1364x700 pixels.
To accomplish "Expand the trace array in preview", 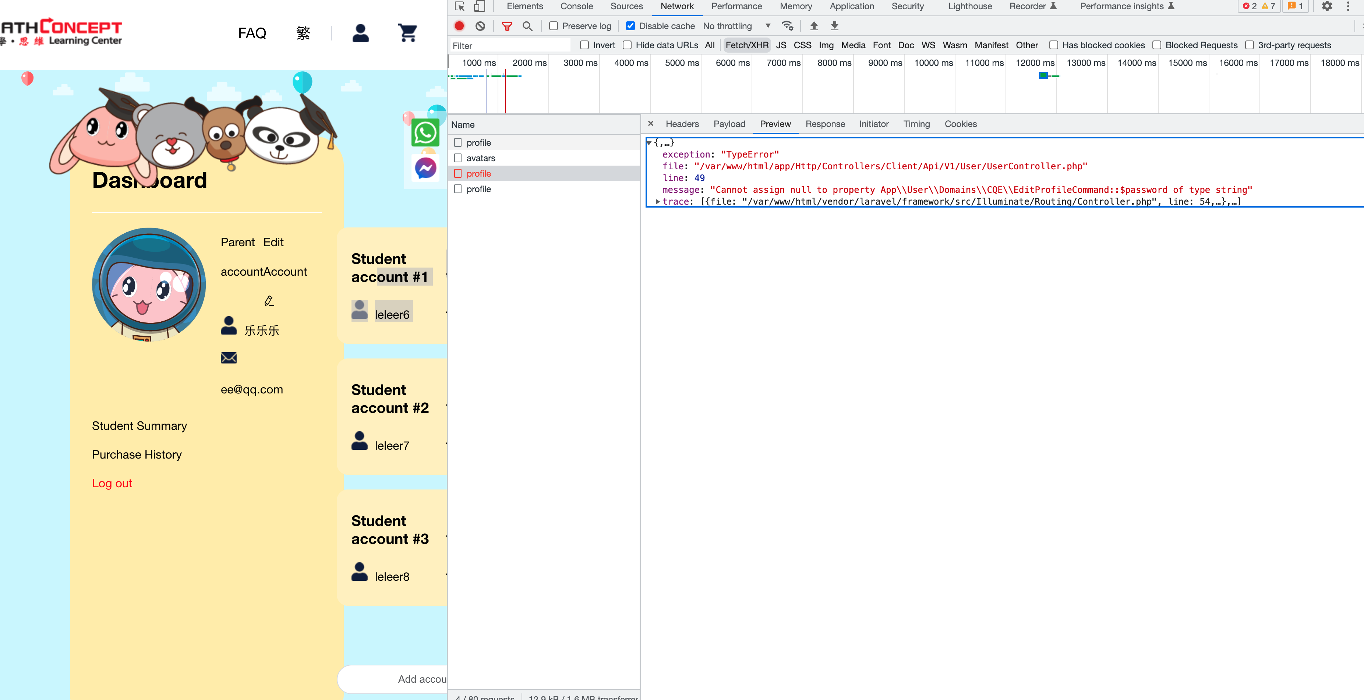I will pos(658,202).
